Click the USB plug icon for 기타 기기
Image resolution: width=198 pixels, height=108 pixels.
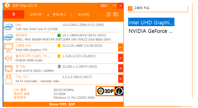9,79
